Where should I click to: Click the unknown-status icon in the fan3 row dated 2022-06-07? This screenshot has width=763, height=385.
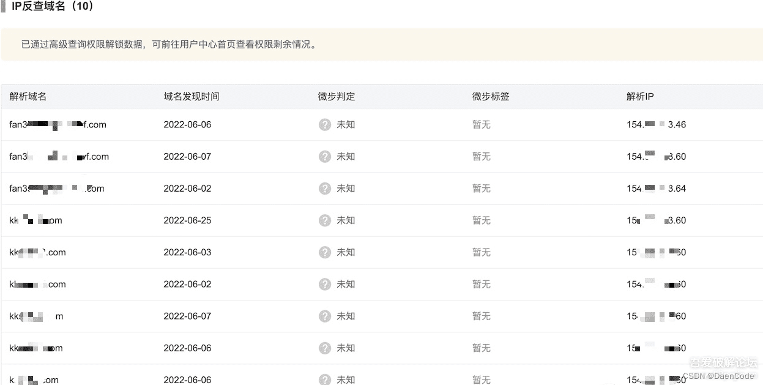pos(325,157)
